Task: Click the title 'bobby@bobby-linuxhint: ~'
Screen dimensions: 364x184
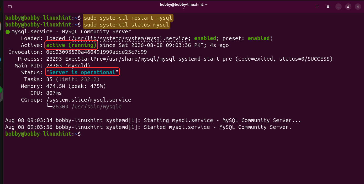Action: pyautogui.click(x=183, y=5)
